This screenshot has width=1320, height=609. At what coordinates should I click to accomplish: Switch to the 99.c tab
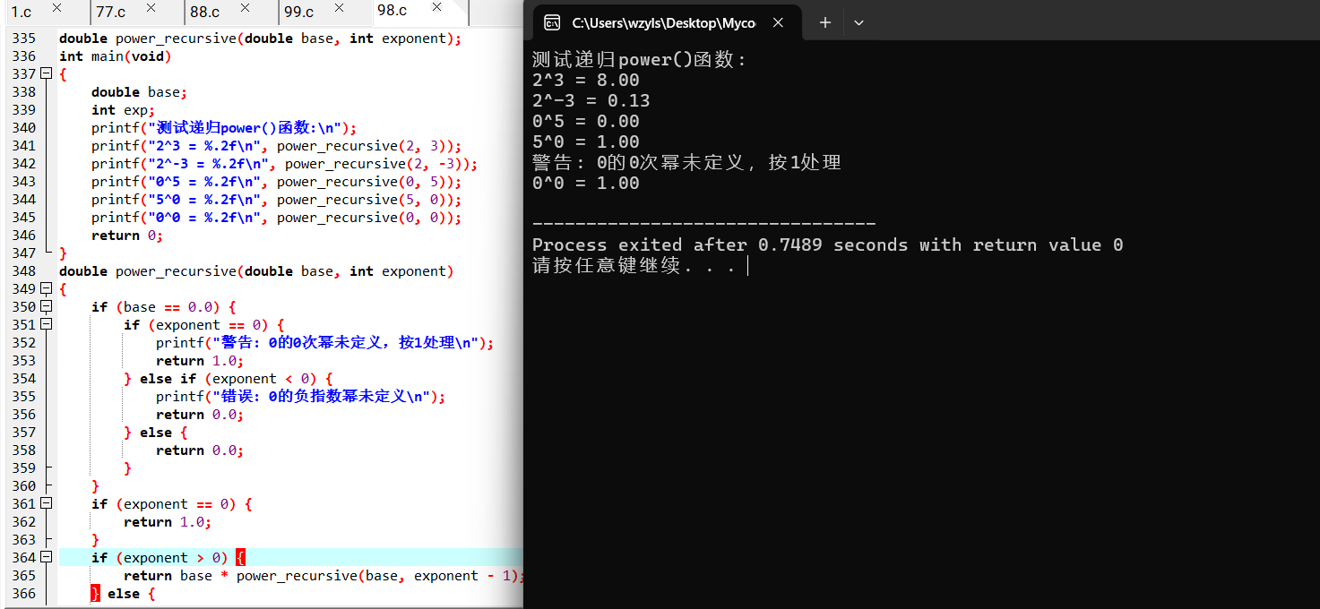(299, 12)
